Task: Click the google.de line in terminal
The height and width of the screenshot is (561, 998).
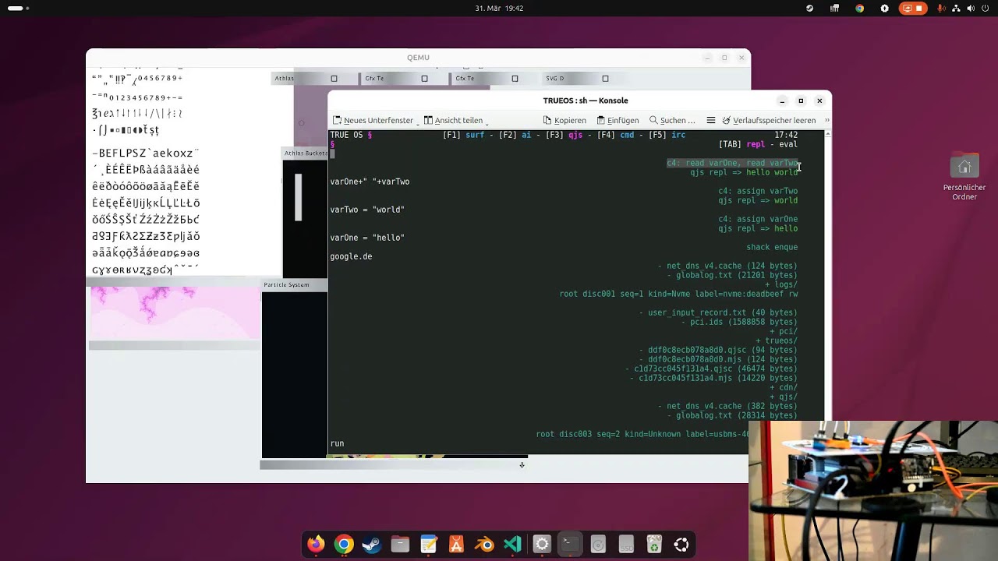Action: tap(351, 256)
